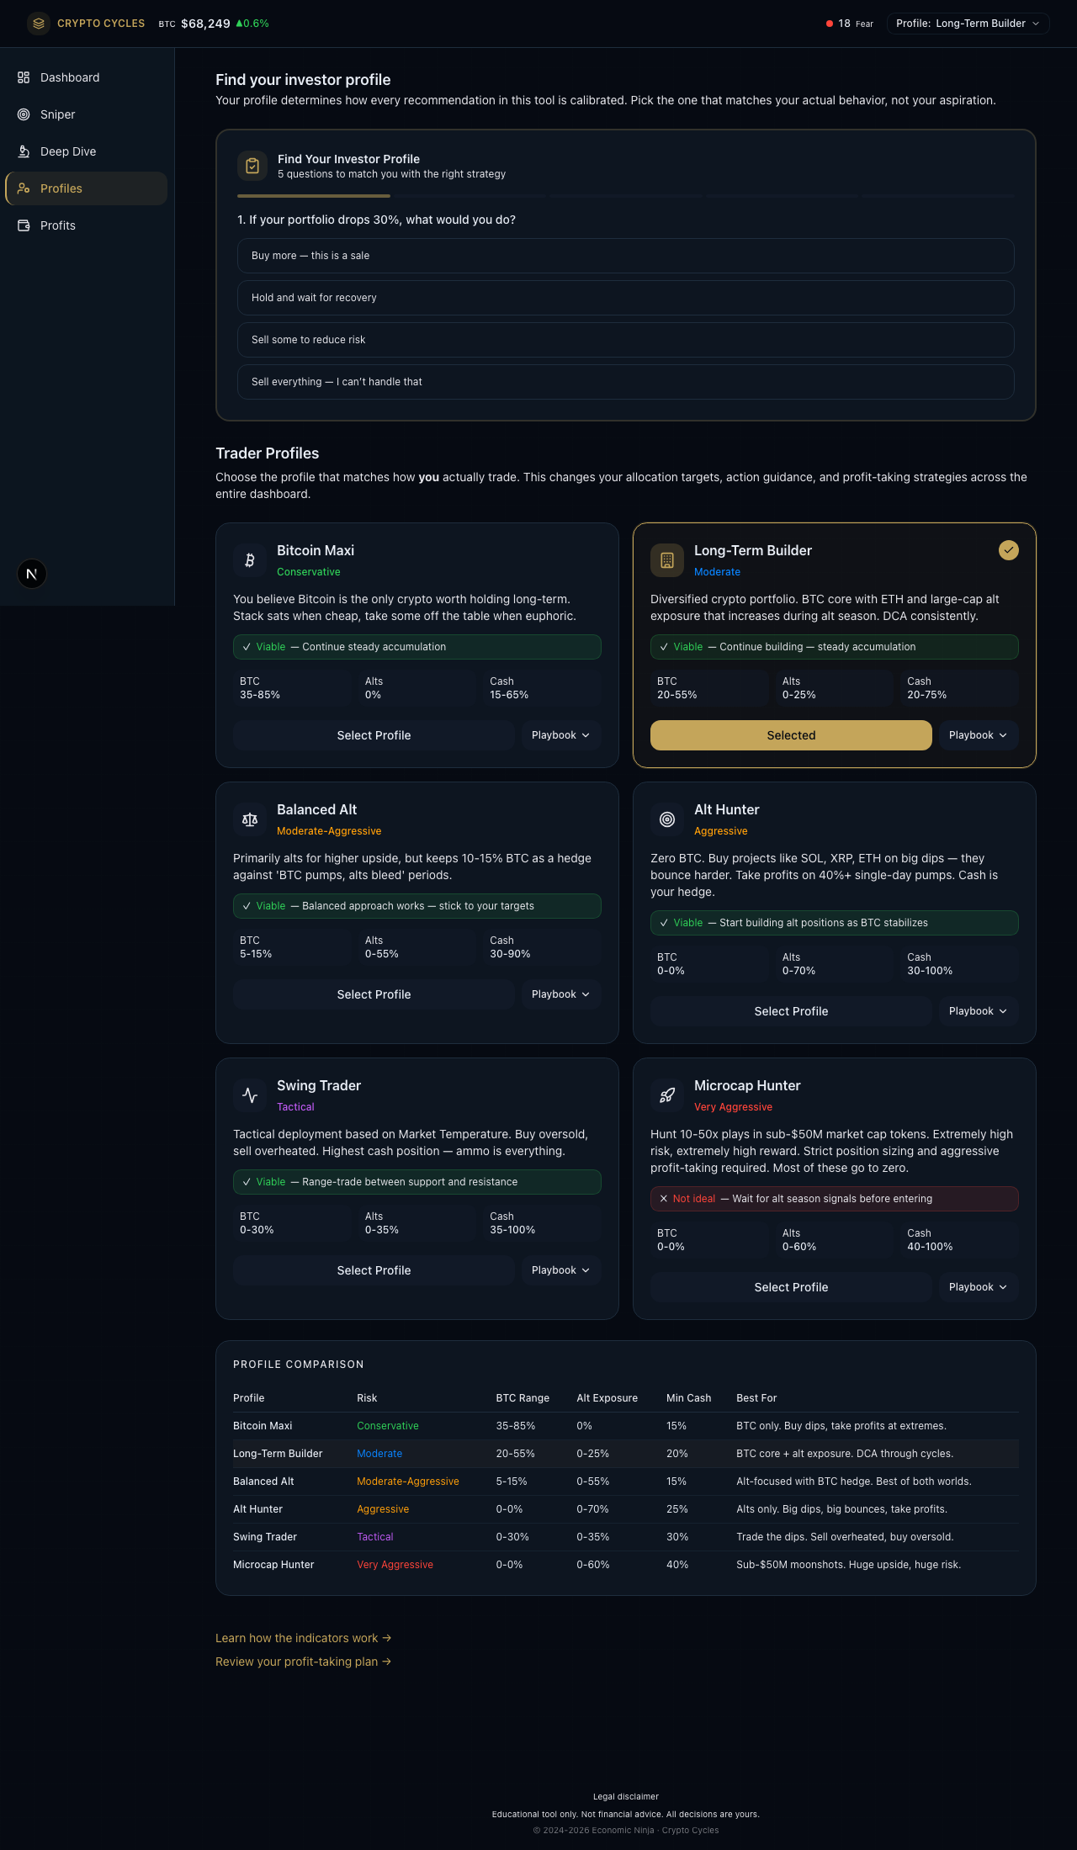Open the Playbook dropdown on Bitcoin Maxi
The width and height of the screenshot is (1077, 1850).
pyautogui.click(x=560, y=734)
